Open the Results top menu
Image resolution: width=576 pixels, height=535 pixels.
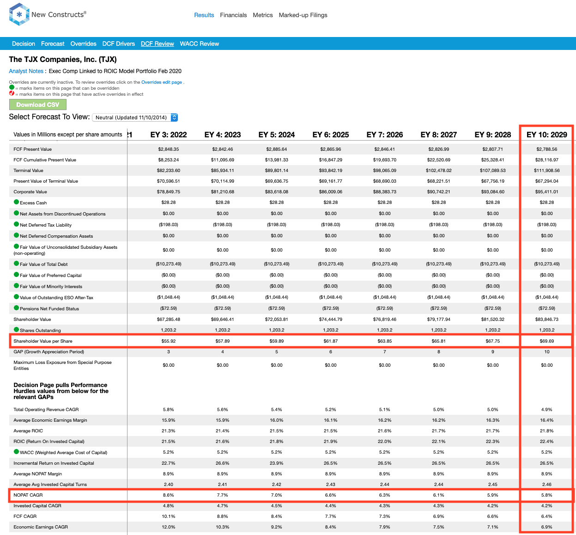[x=204, y=15]
